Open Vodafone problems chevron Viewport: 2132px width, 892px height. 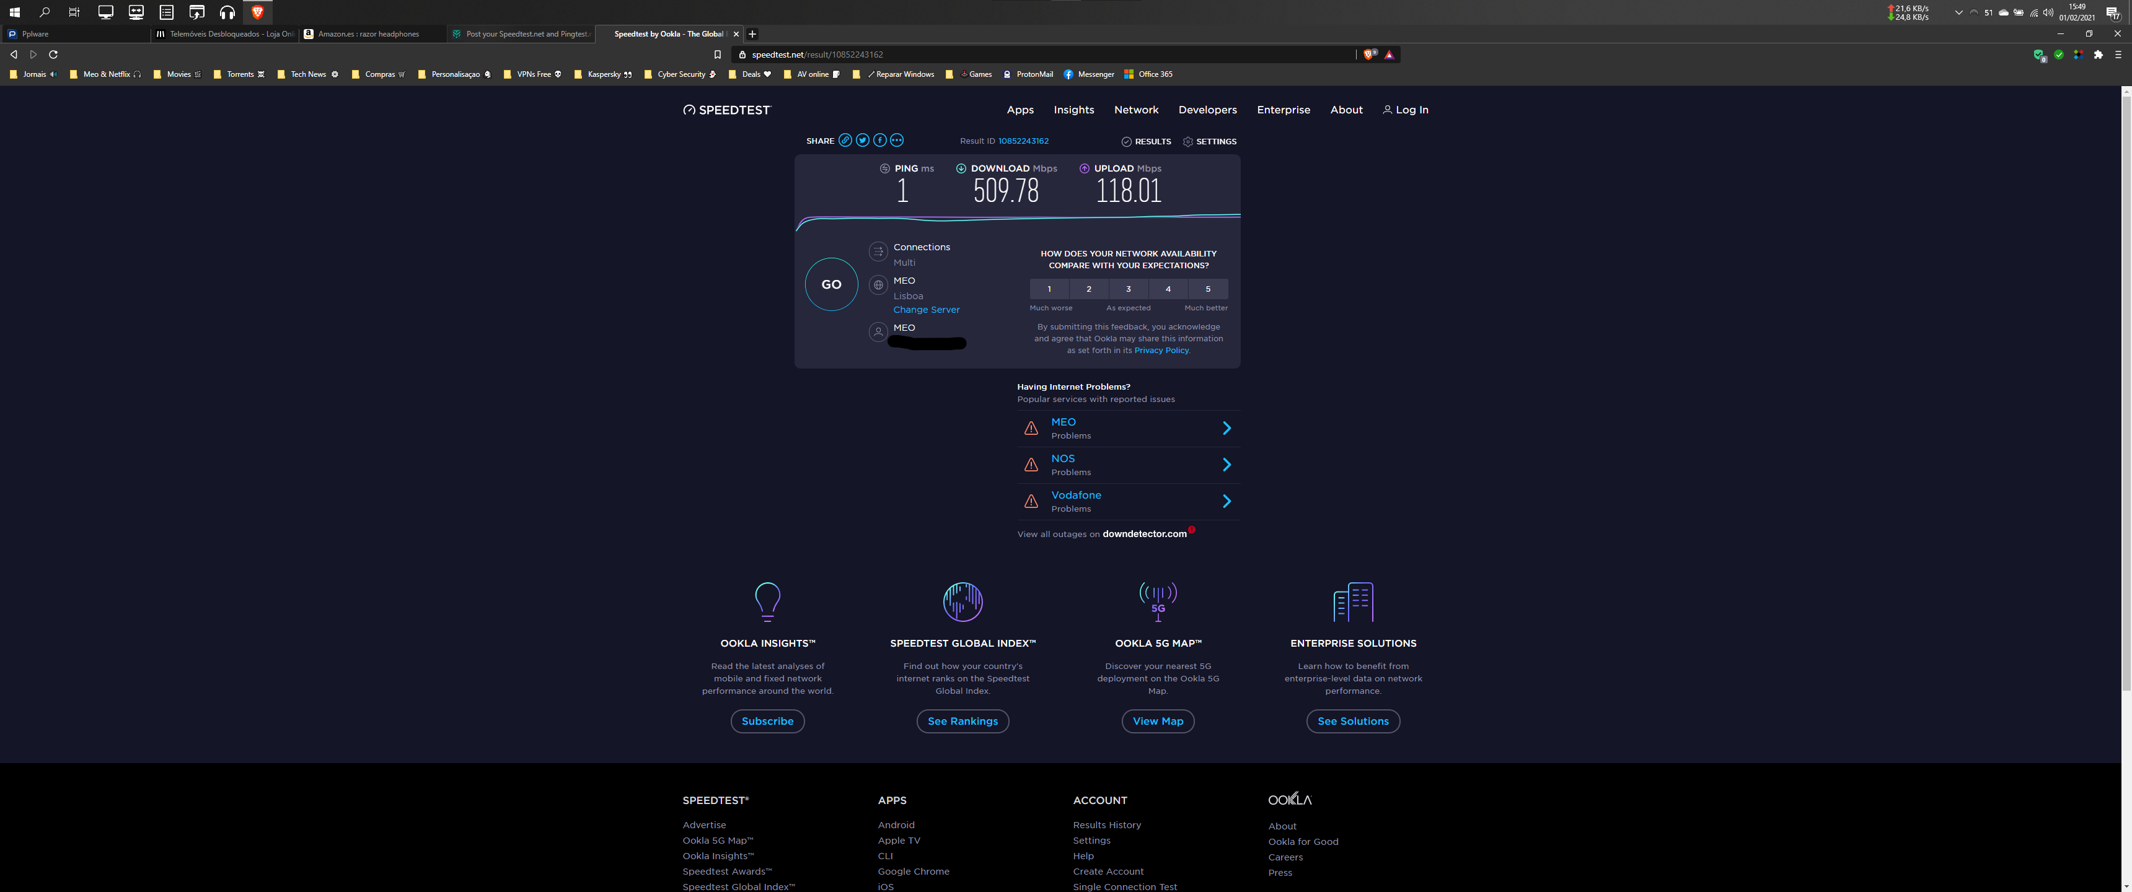[x=1227, y=501]
